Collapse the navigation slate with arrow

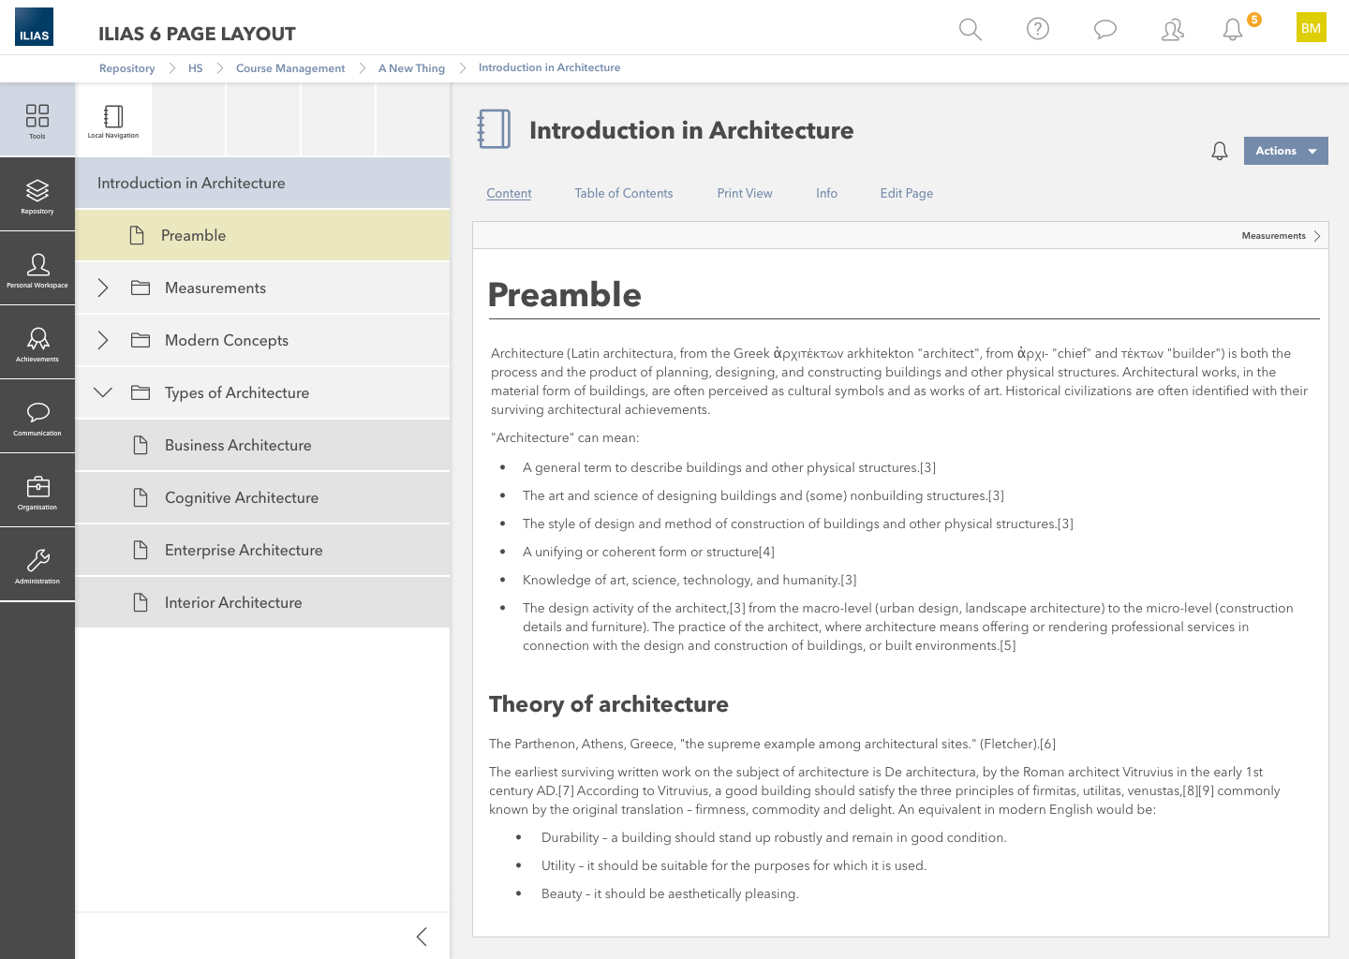coord(422,937)
